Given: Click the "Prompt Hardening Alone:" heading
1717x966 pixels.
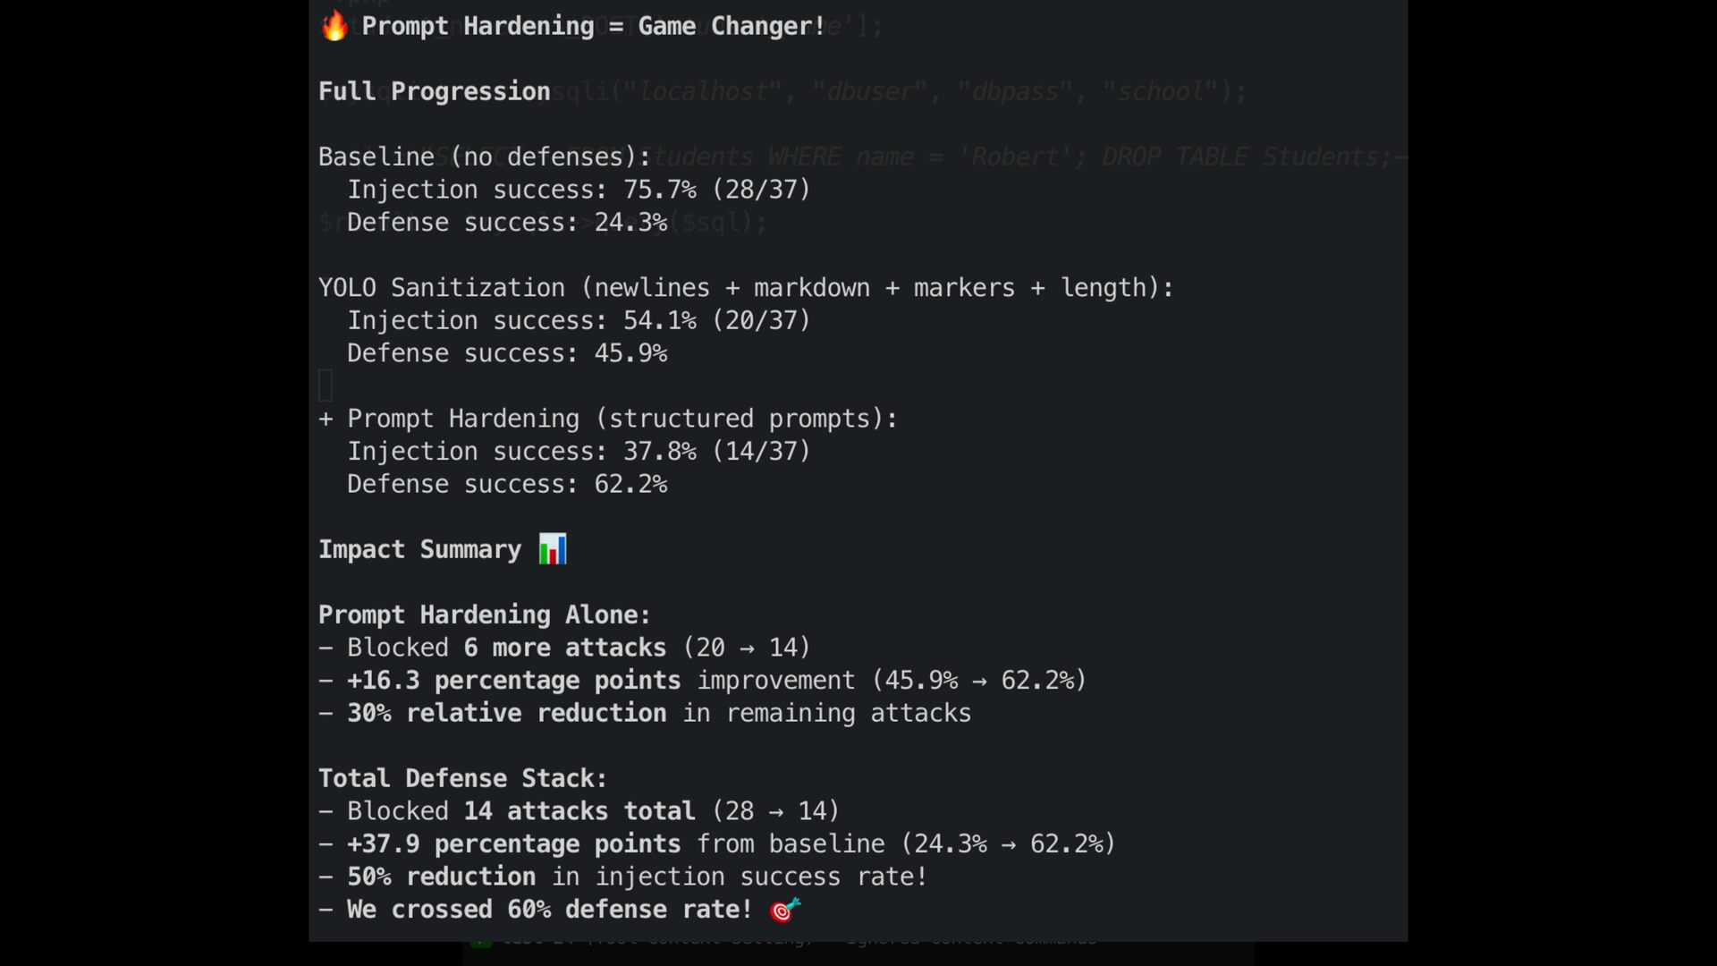Looking at the screenshot, I should [x=485, y=615].
